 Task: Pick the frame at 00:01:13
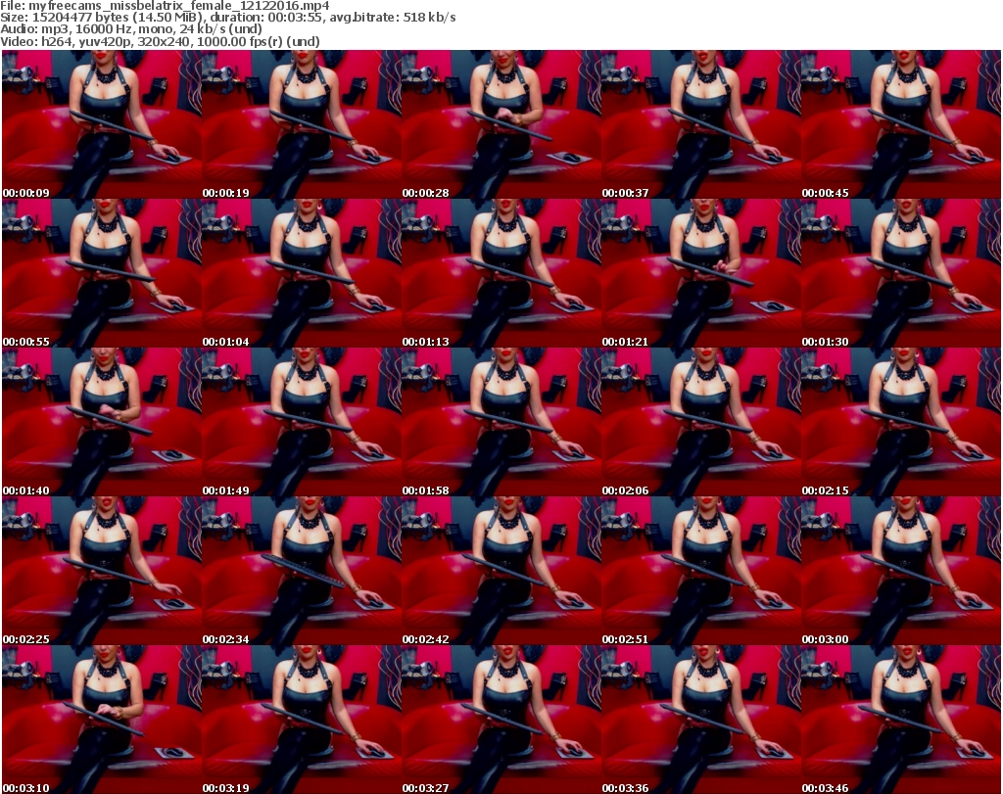point(501,273)
